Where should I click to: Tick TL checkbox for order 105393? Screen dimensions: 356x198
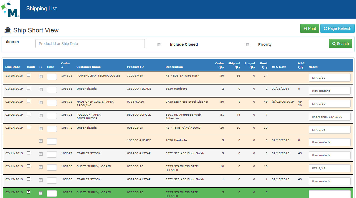(x=41, y=90)
